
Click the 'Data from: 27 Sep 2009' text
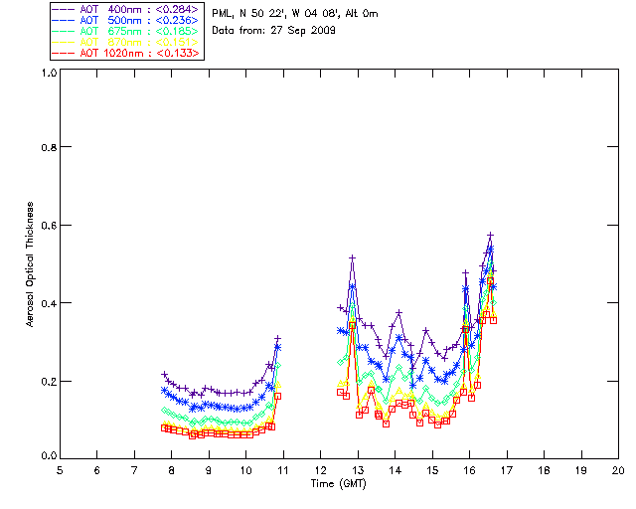click(x=274, y=31)
